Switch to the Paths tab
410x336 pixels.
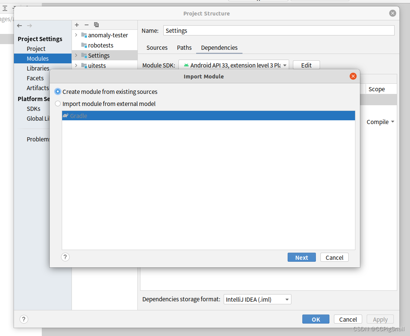184,48
